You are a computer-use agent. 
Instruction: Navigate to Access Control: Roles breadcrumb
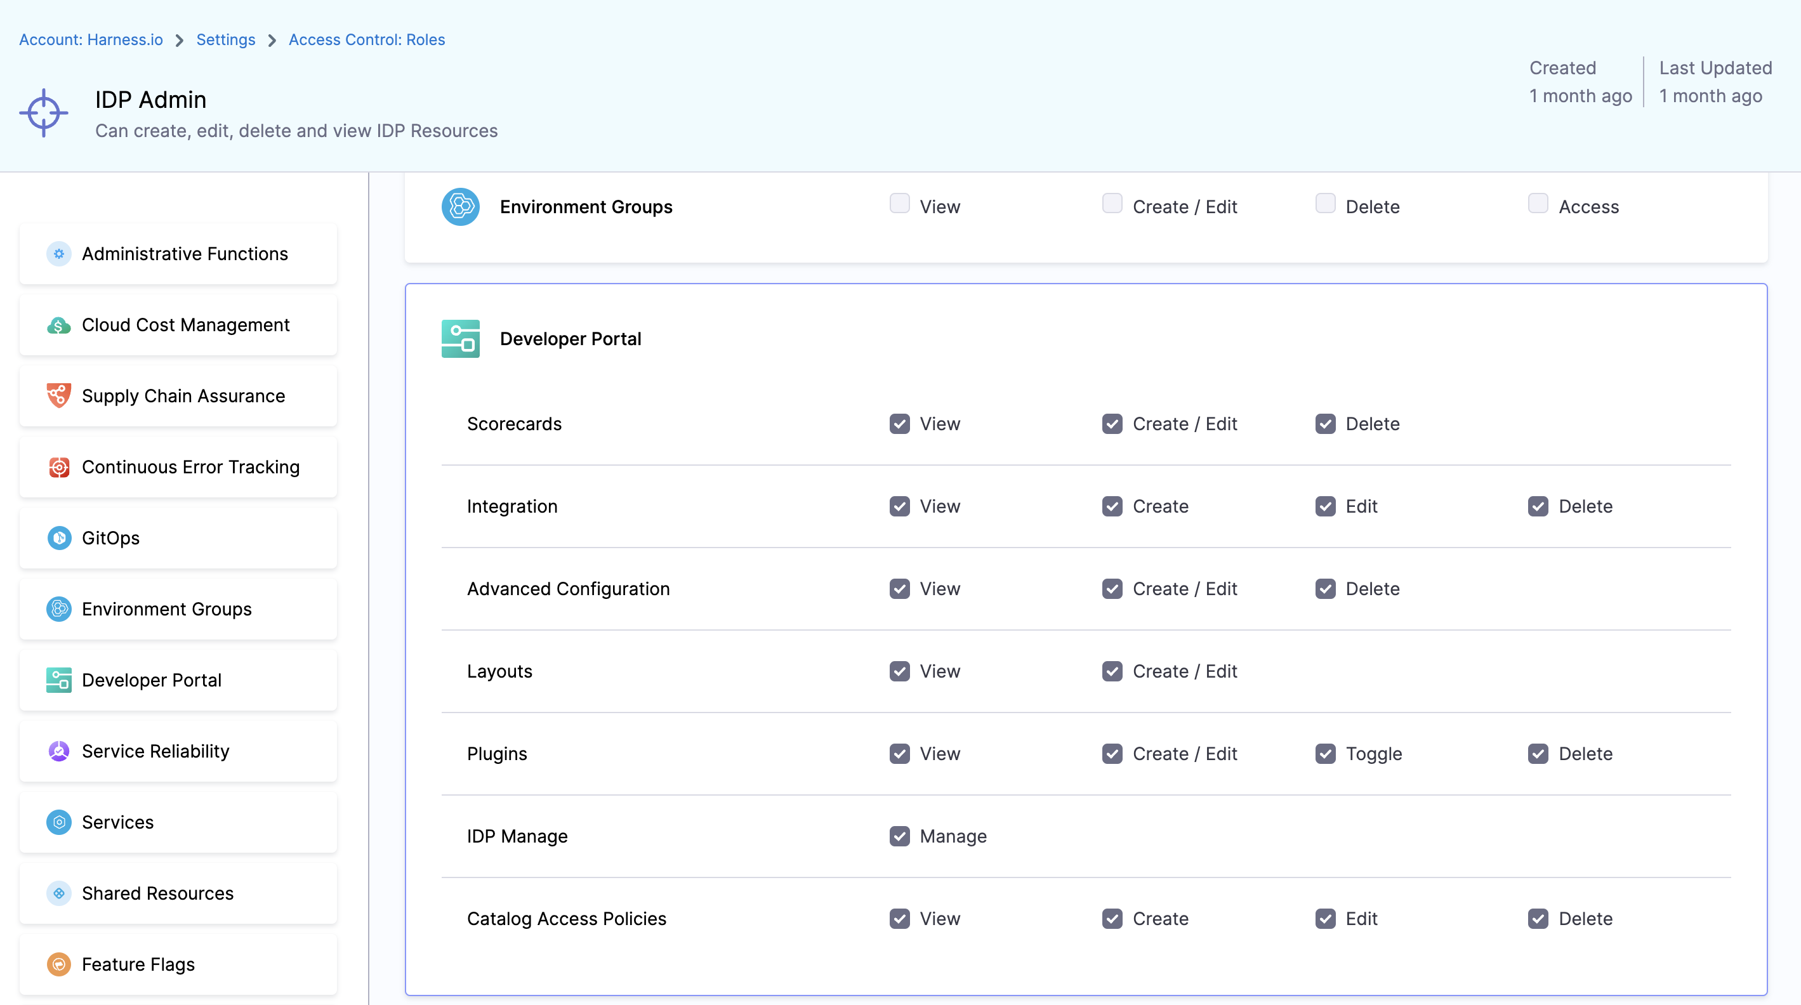pos(366,40)
